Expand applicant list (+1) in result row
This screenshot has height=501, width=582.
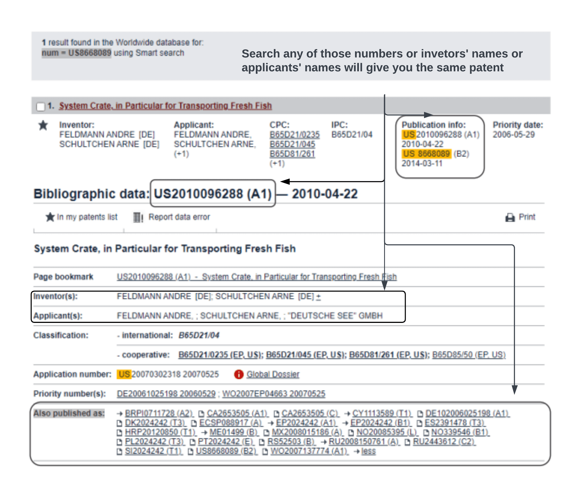(x=182, y=154)
